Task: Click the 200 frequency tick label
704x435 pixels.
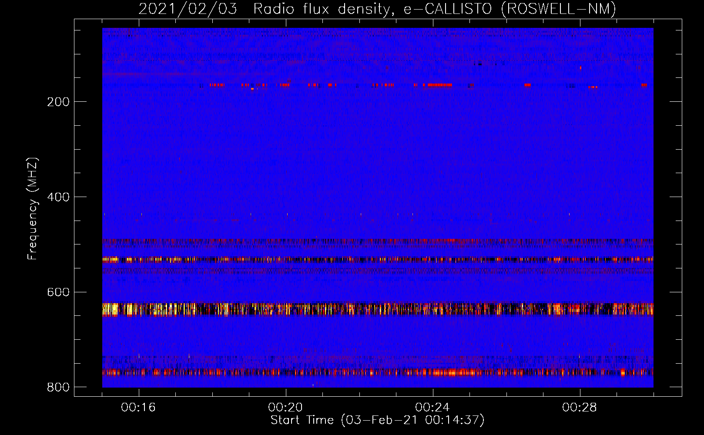Action: [58, 102]
